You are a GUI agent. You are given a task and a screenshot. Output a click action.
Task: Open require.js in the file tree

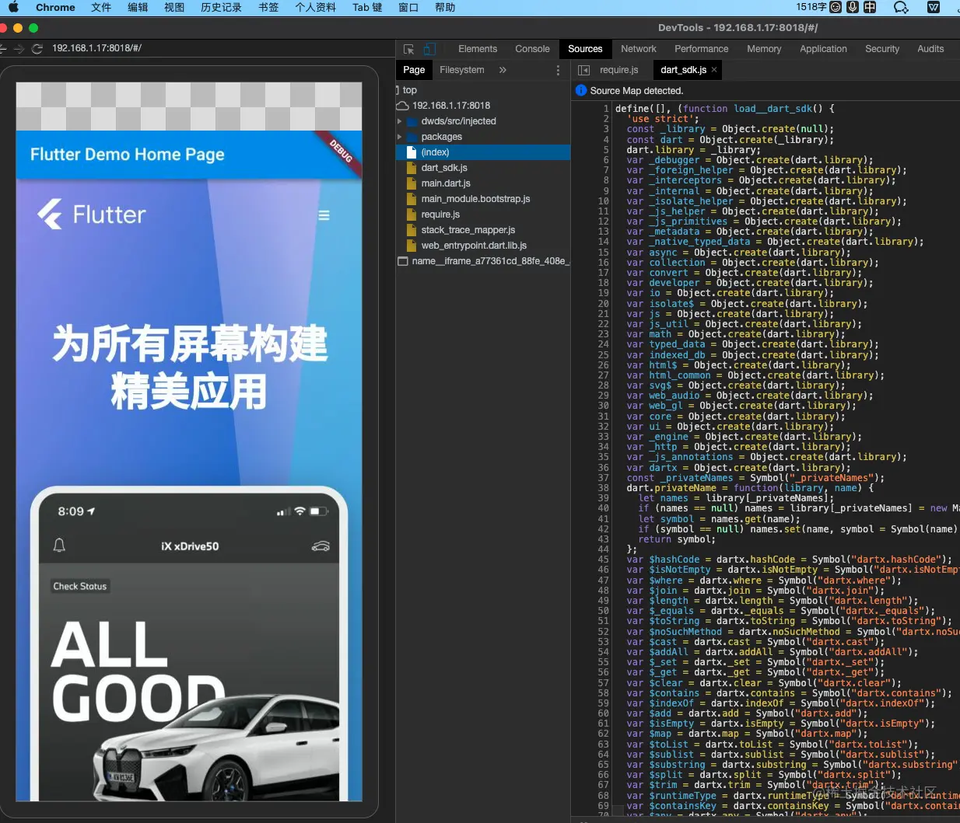[440, 214]
